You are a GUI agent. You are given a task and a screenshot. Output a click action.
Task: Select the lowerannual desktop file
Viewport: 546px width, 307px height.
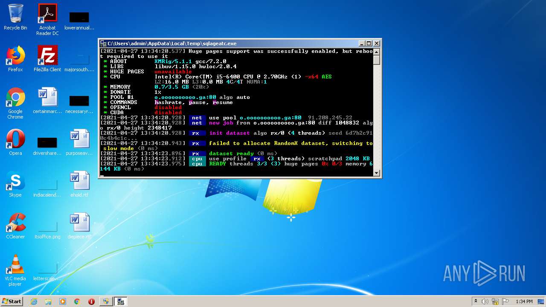click(79, 20)
